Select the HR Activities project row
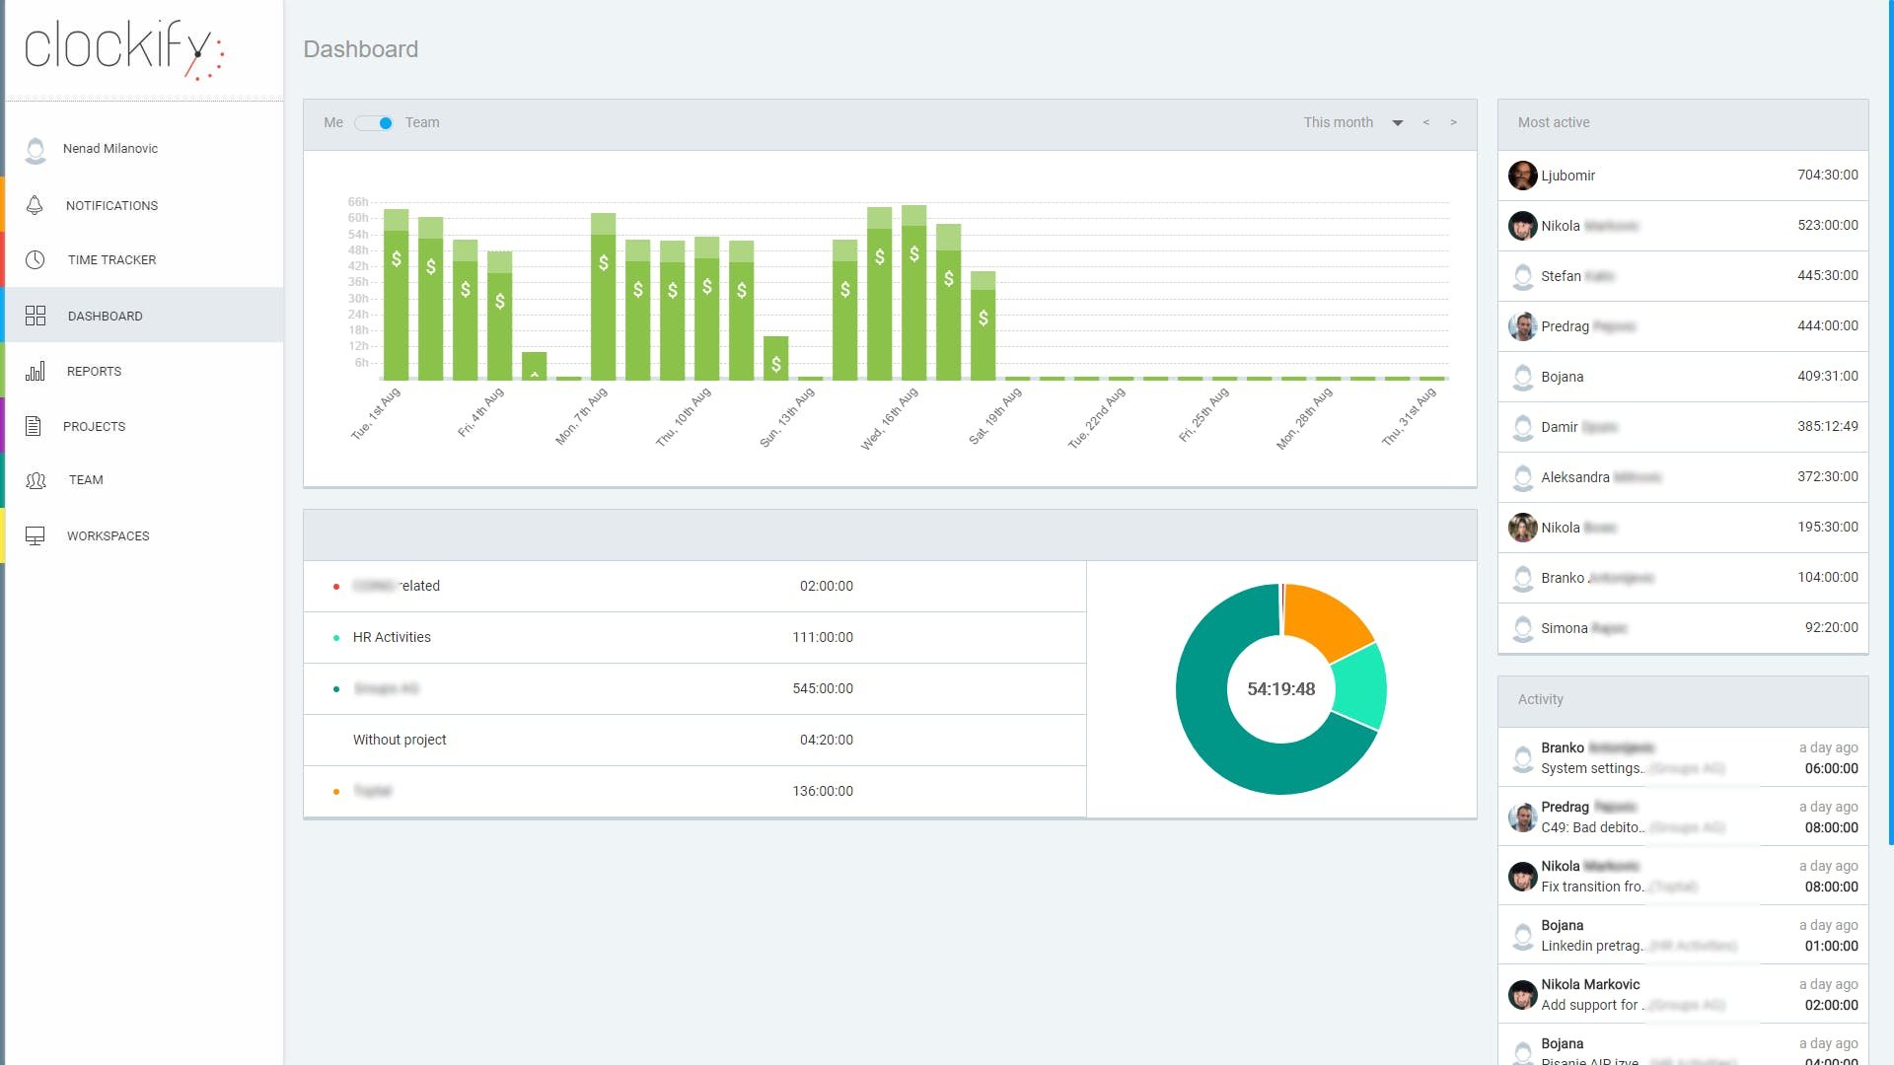 point(694,637)
